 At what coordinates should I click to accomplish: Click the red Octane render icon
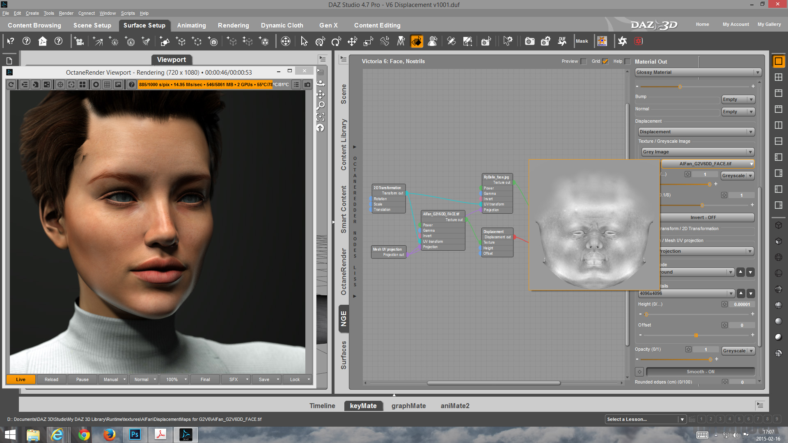[638, 41]
